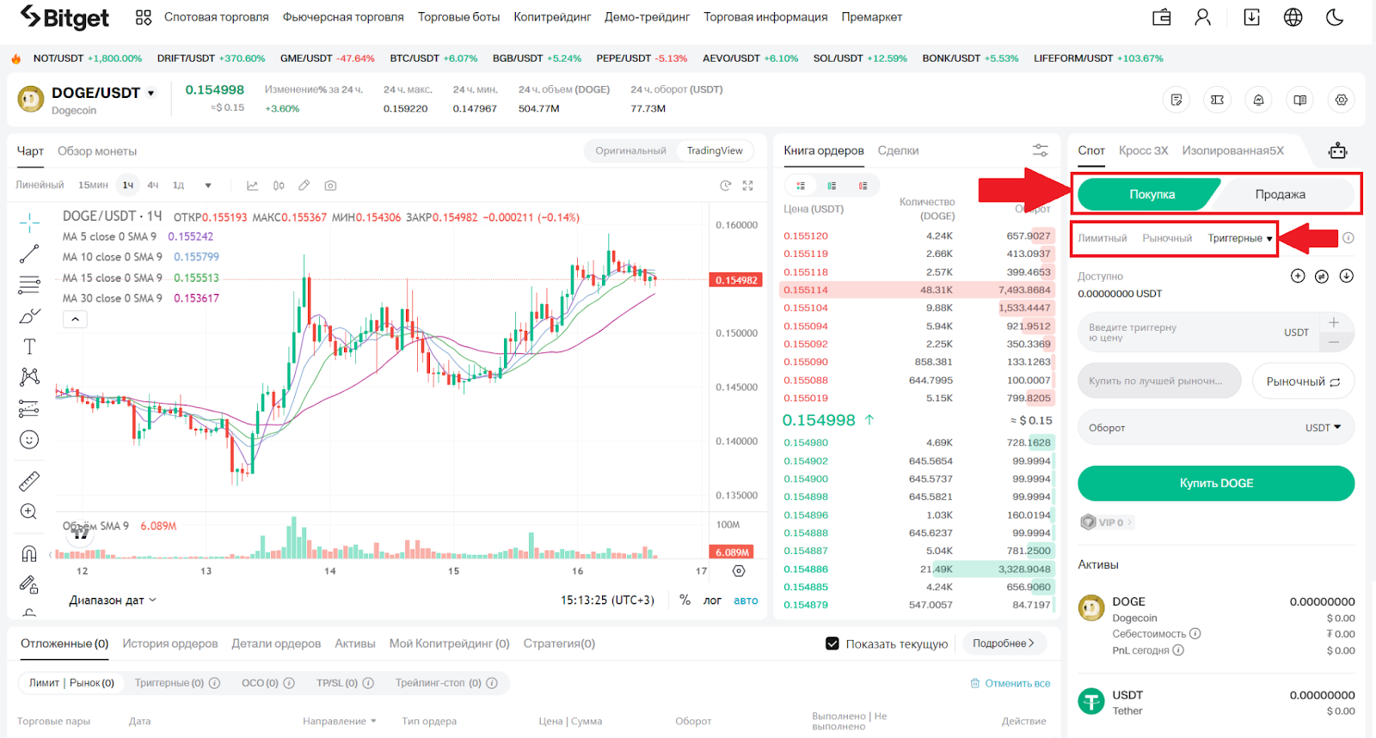The width and height of the screenshot is (1376, 738).
Task: Increase trigger price with plus stepper
Action: pyautogui.click(x=1334, y=322)
